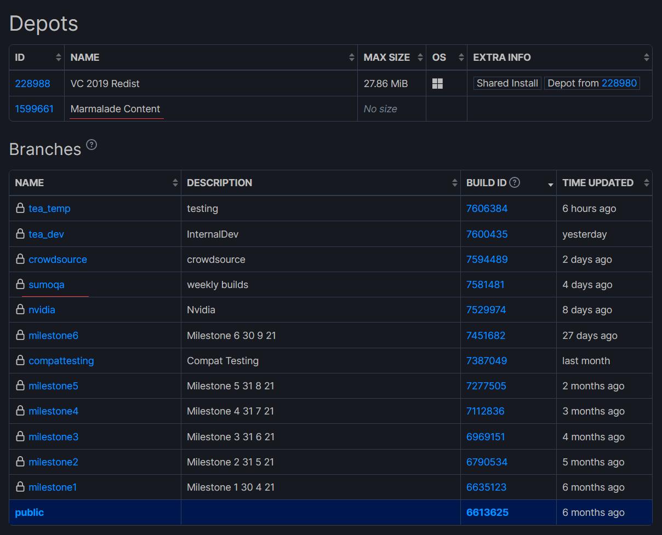
Task: Click the lock icon beside nvidia
Action: pyautogui.click(x=20, y=309)
